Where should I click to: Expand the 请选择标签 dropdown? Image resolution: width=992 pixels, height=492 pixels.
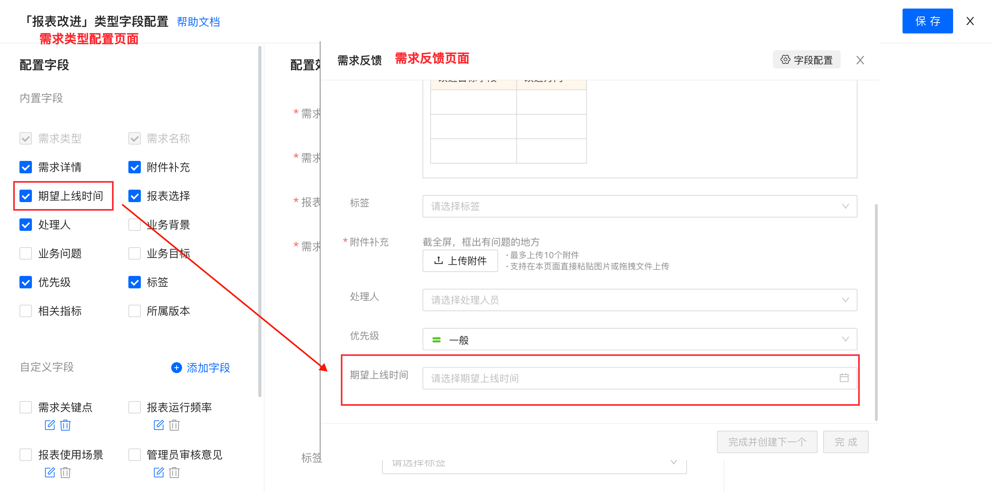(639, 206)
